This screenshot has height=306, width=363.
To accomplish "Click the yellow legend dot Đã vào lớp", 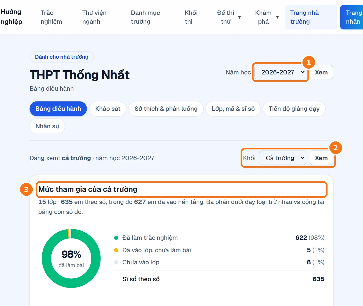I will [x=116, y=250].
